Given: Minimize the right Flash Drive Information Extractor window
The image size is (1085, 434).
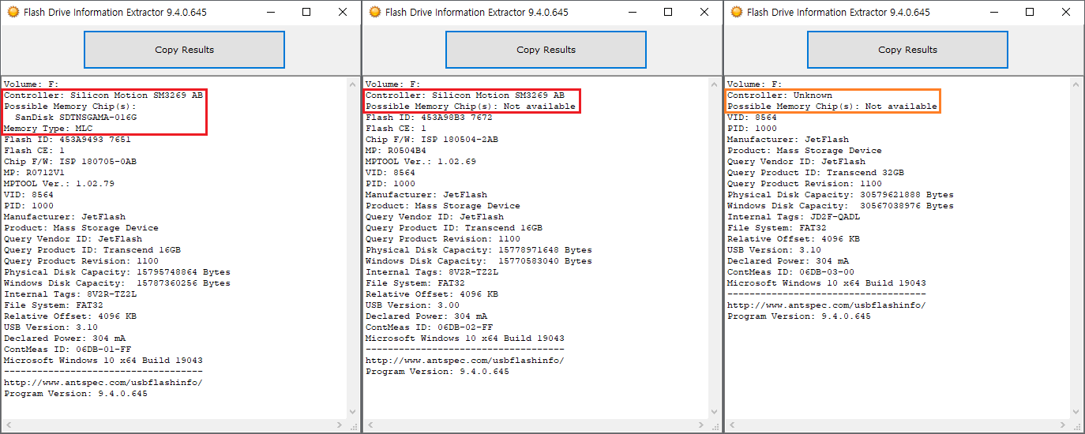Looking at the screenshot, I should (994, 12).
